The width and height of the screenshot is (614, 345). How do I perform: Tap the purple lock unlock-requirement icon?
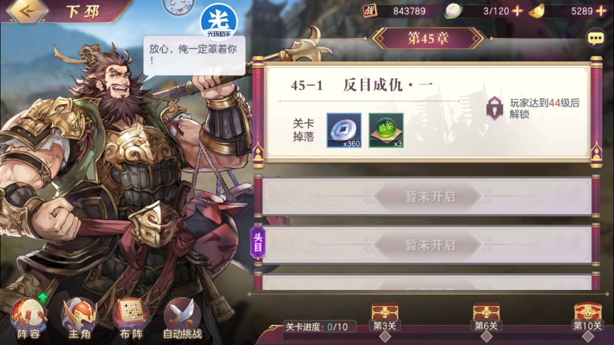pyautogui.click(x=495, y=107)
